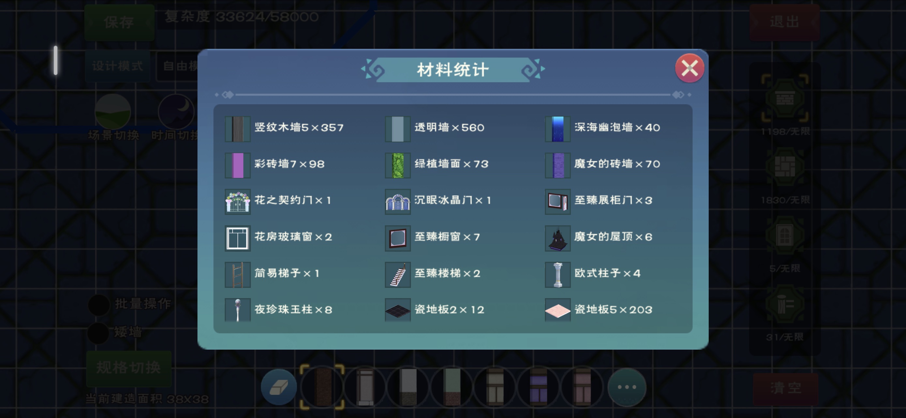The image size is (906, 418).
Task: Pick the purple 彩砖墙7 swatch
Action: tap(238, 165)
